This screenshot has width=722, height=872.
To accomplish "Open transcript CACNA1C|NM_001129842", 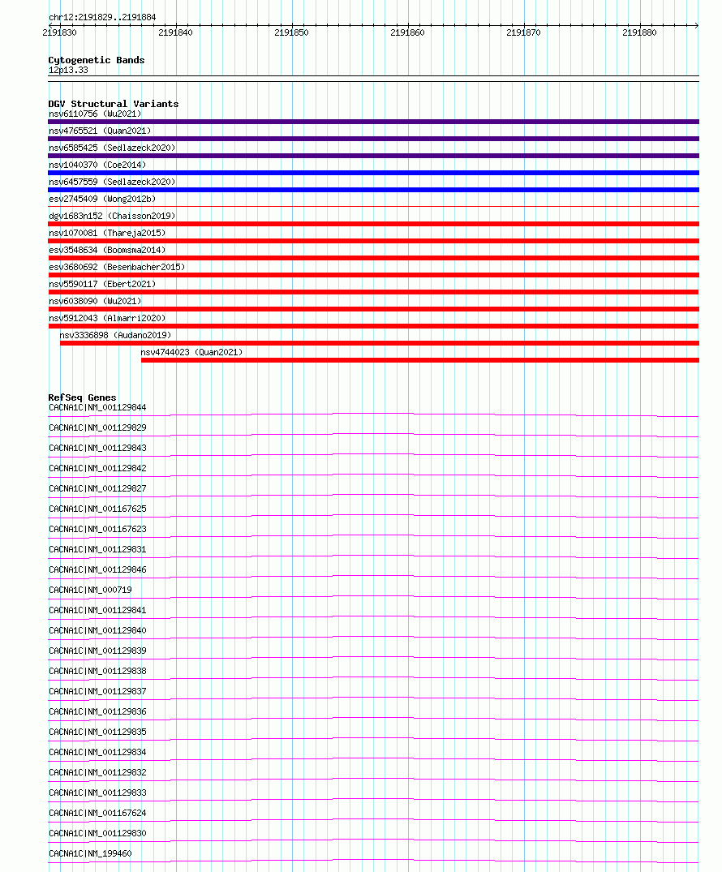I will 98,468.
